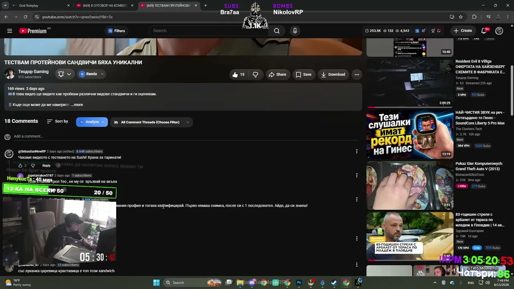Open the vidIQ Filters button
The height and width of the screenshot is (289, 514).
[116, 31]
